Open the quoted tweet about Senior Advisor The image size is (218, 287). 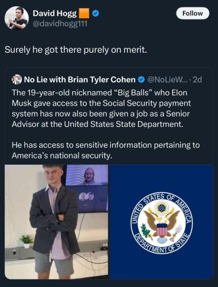point(109,173)
